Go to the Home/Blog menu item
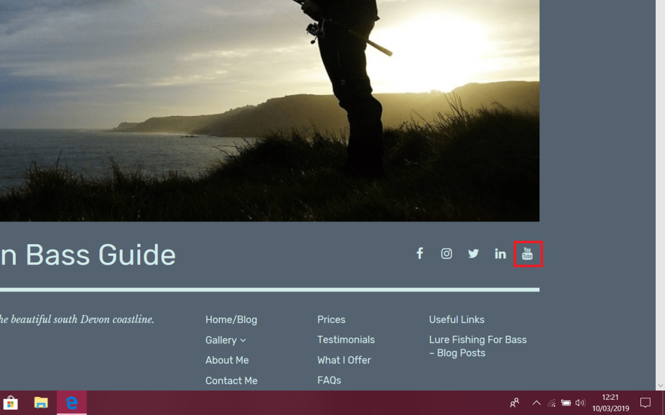Image resolution: width=665 pixels, height=415 pixels. pyautogui.click(x=231, y=319)
